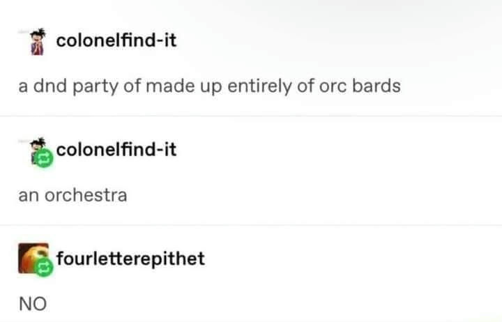Click the word 'dnd' in first post
The image size is (502, 322).
pyautogui.click(x=50, y=86)
